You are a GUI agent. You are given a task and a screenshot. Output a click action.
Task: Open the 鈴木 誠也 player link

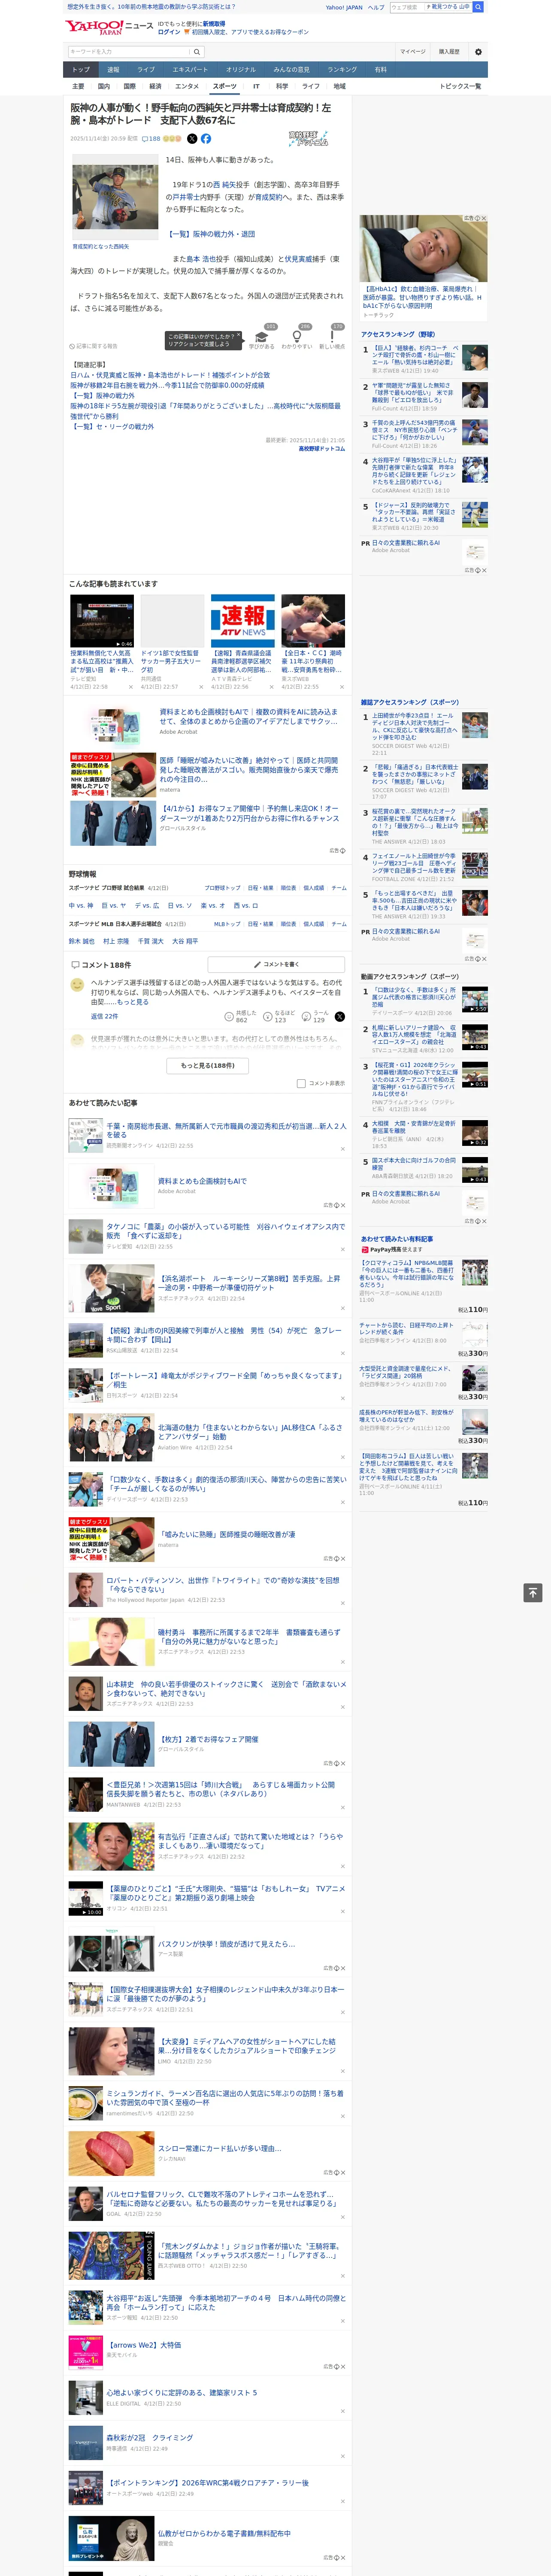81,941
